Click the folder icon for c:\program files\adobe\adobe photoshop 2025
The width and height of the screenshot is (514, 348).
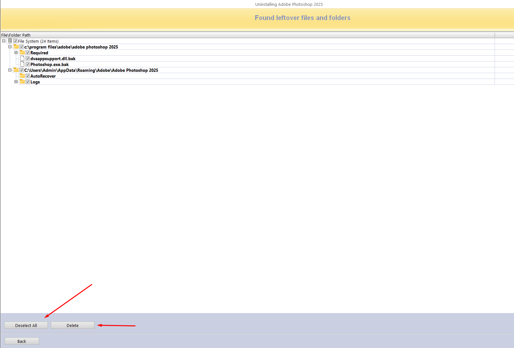click(16, 47)
